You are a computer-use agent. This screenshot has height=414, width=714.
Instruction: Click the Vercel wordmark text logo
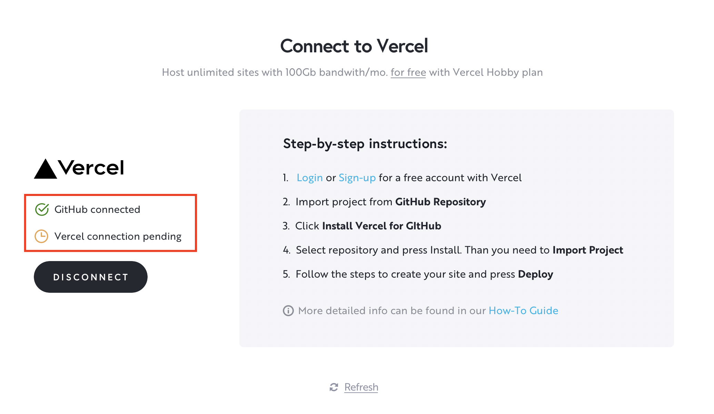(91, 168)
